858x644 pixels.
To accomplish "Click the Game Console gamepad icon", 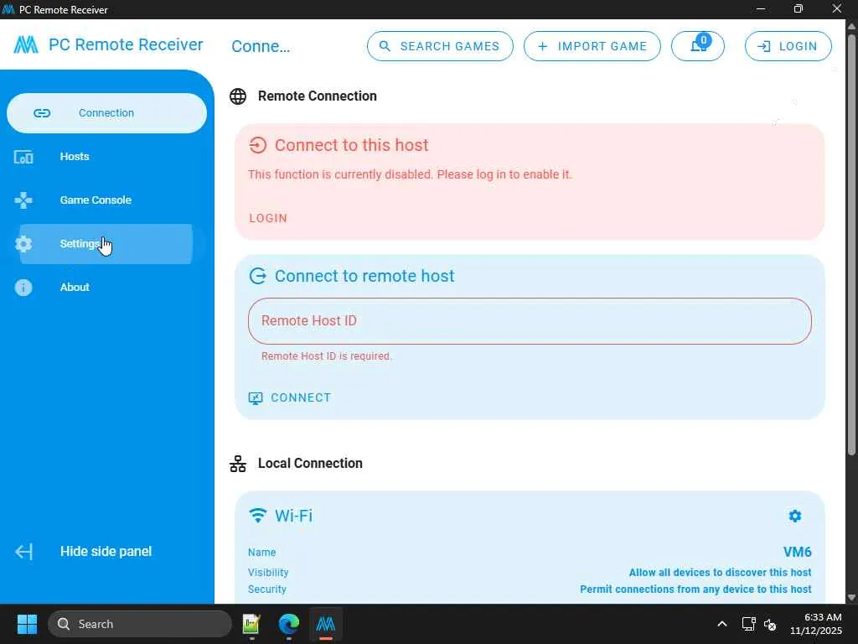I will tap(23, 200).
